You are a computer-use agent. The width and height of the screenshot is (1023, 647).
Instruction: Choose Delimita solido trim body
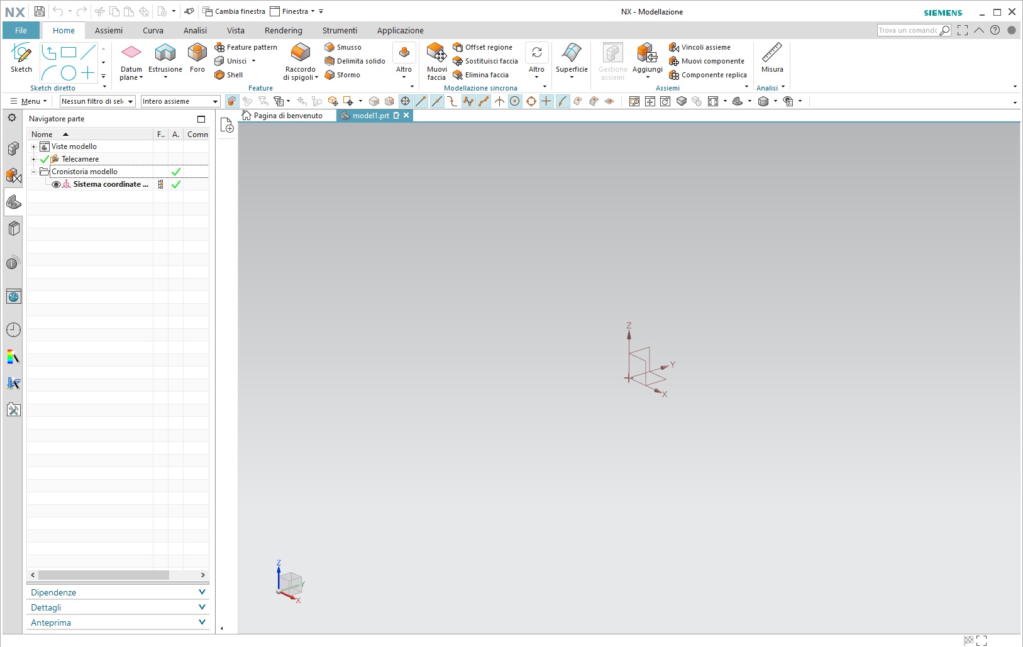355,61
